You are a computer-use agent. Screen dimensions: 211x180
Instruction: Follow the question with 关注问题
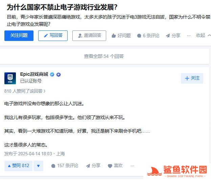[x=19, y=36]
